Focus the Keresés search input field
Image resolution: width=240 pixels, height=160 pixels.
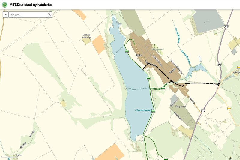tap(27, 14)
